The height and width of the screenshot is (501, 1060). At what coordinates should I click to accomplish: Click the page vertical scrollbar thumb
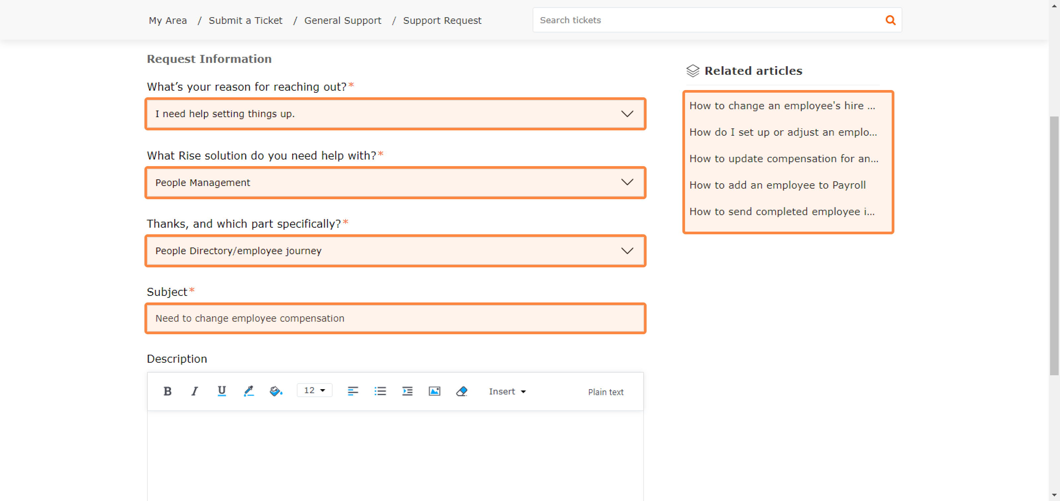tap(1054, 246)
